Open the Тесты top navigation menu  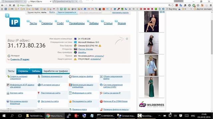point(33,23)
